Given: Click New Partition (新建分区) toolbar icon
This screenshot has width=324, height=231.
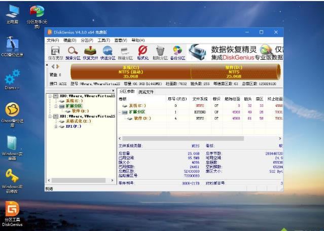Looking at the screenshot, I should (x=125, y=53).
